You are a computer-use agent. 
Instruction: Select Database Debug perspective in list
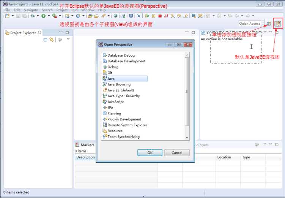[x=119, y=55]
